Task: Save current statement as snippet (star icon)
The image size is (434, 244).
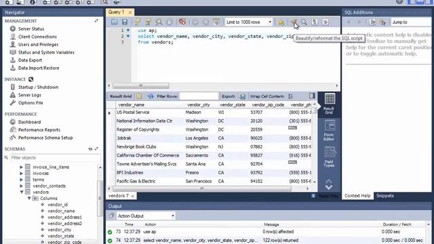Action: 281,22
